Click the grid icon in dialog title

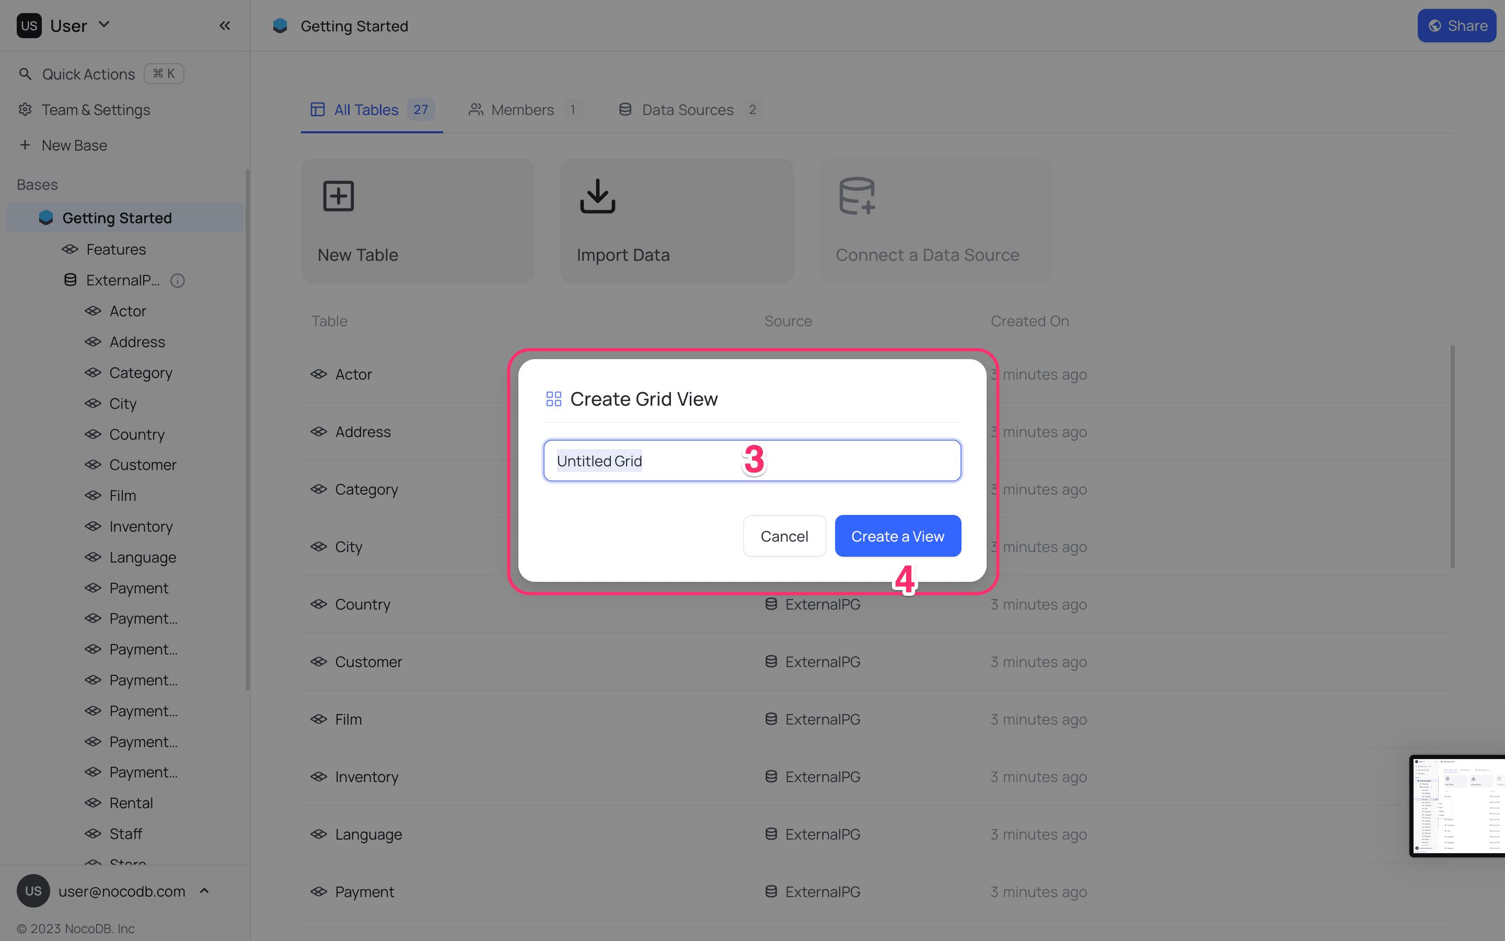tap(553, 399)
